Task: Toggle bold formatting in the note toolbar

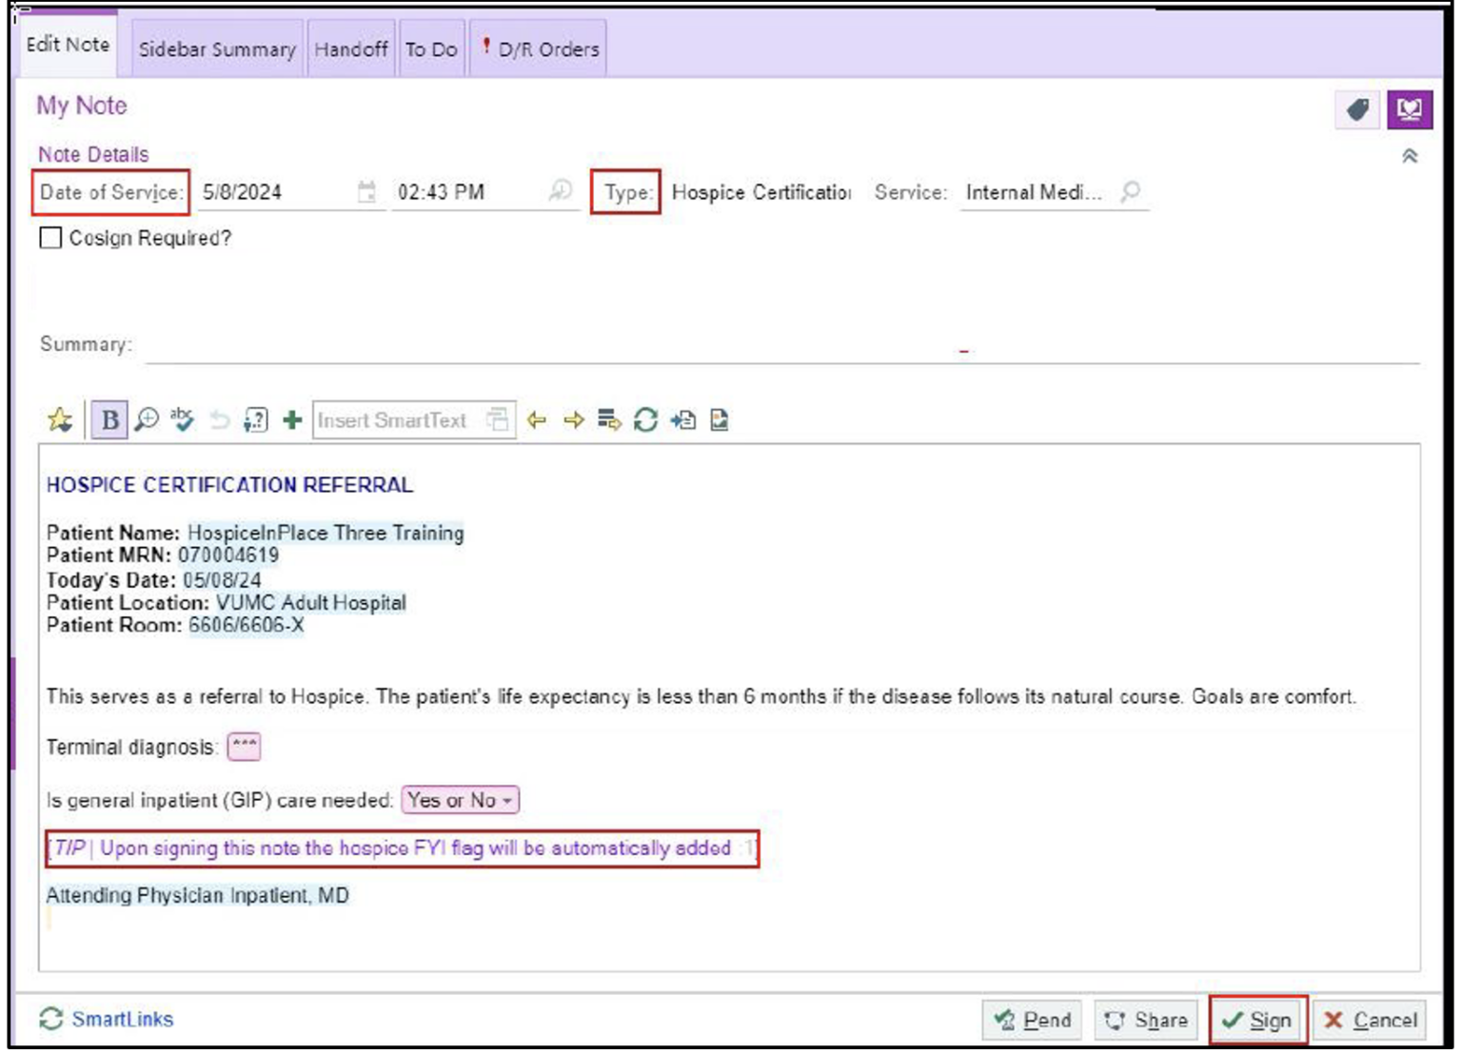Action: 109,419
